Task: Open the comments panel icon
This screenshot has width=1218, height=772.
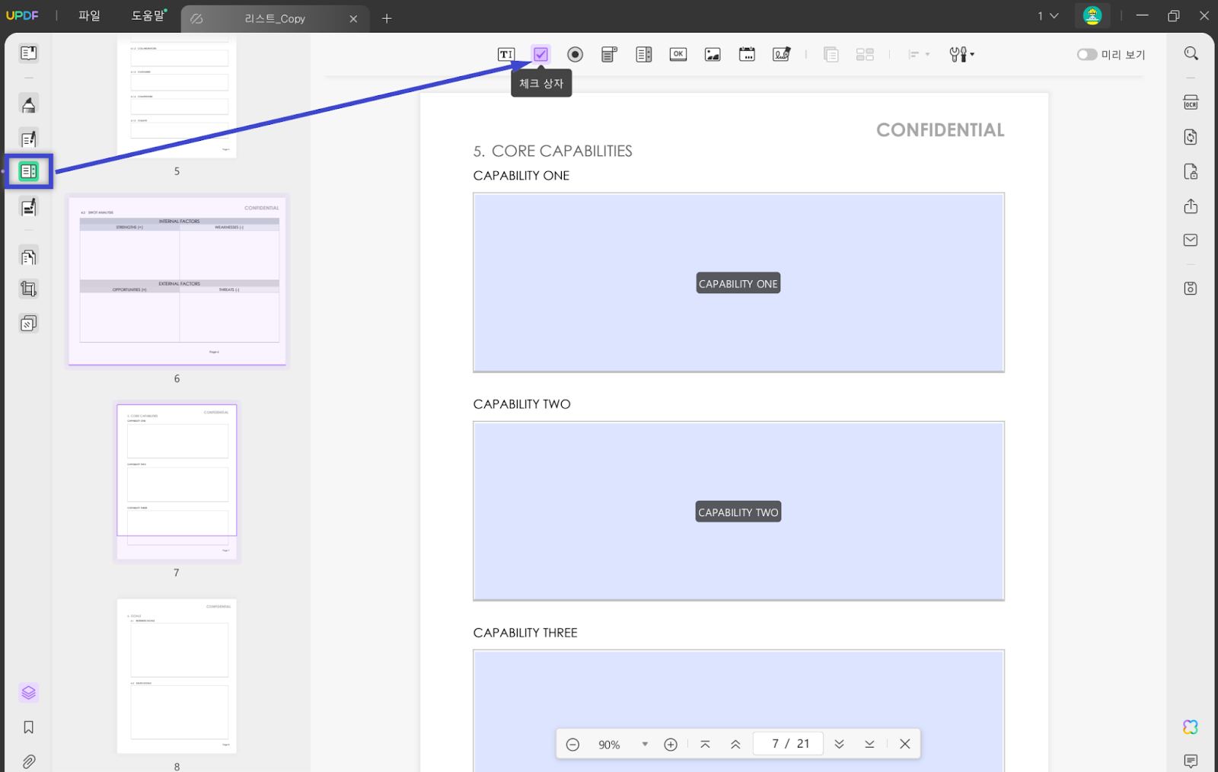Action: pyautogui.click(x=1191, y=761)
